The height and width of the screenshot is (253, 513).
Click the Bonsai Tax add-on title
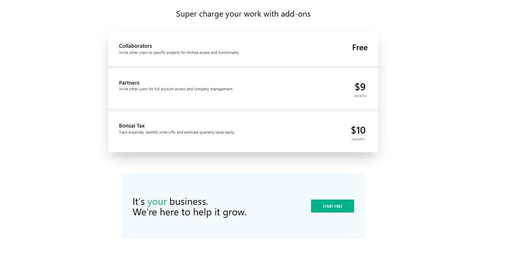click(132, 126)
